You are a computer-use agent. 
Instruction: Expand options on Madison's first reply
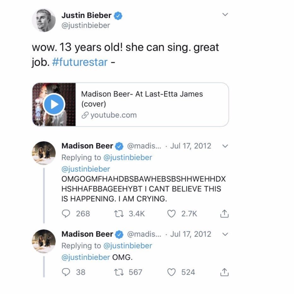click(x=225, y=146)
